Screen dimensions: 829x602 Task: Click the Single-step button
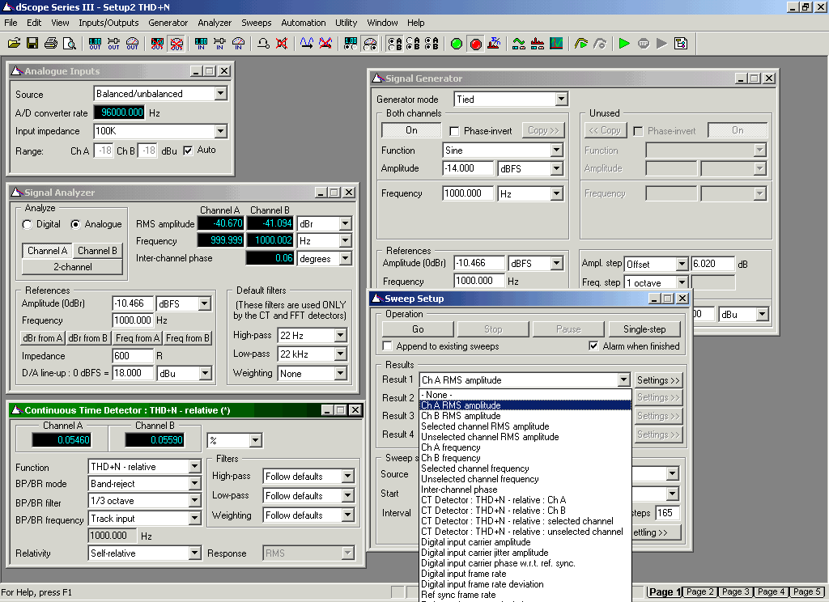(x=644, y=329)
